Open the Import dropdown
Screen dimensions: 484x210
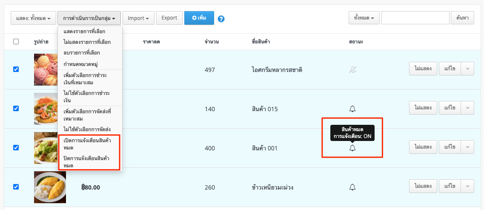click(x=139, y=18)
